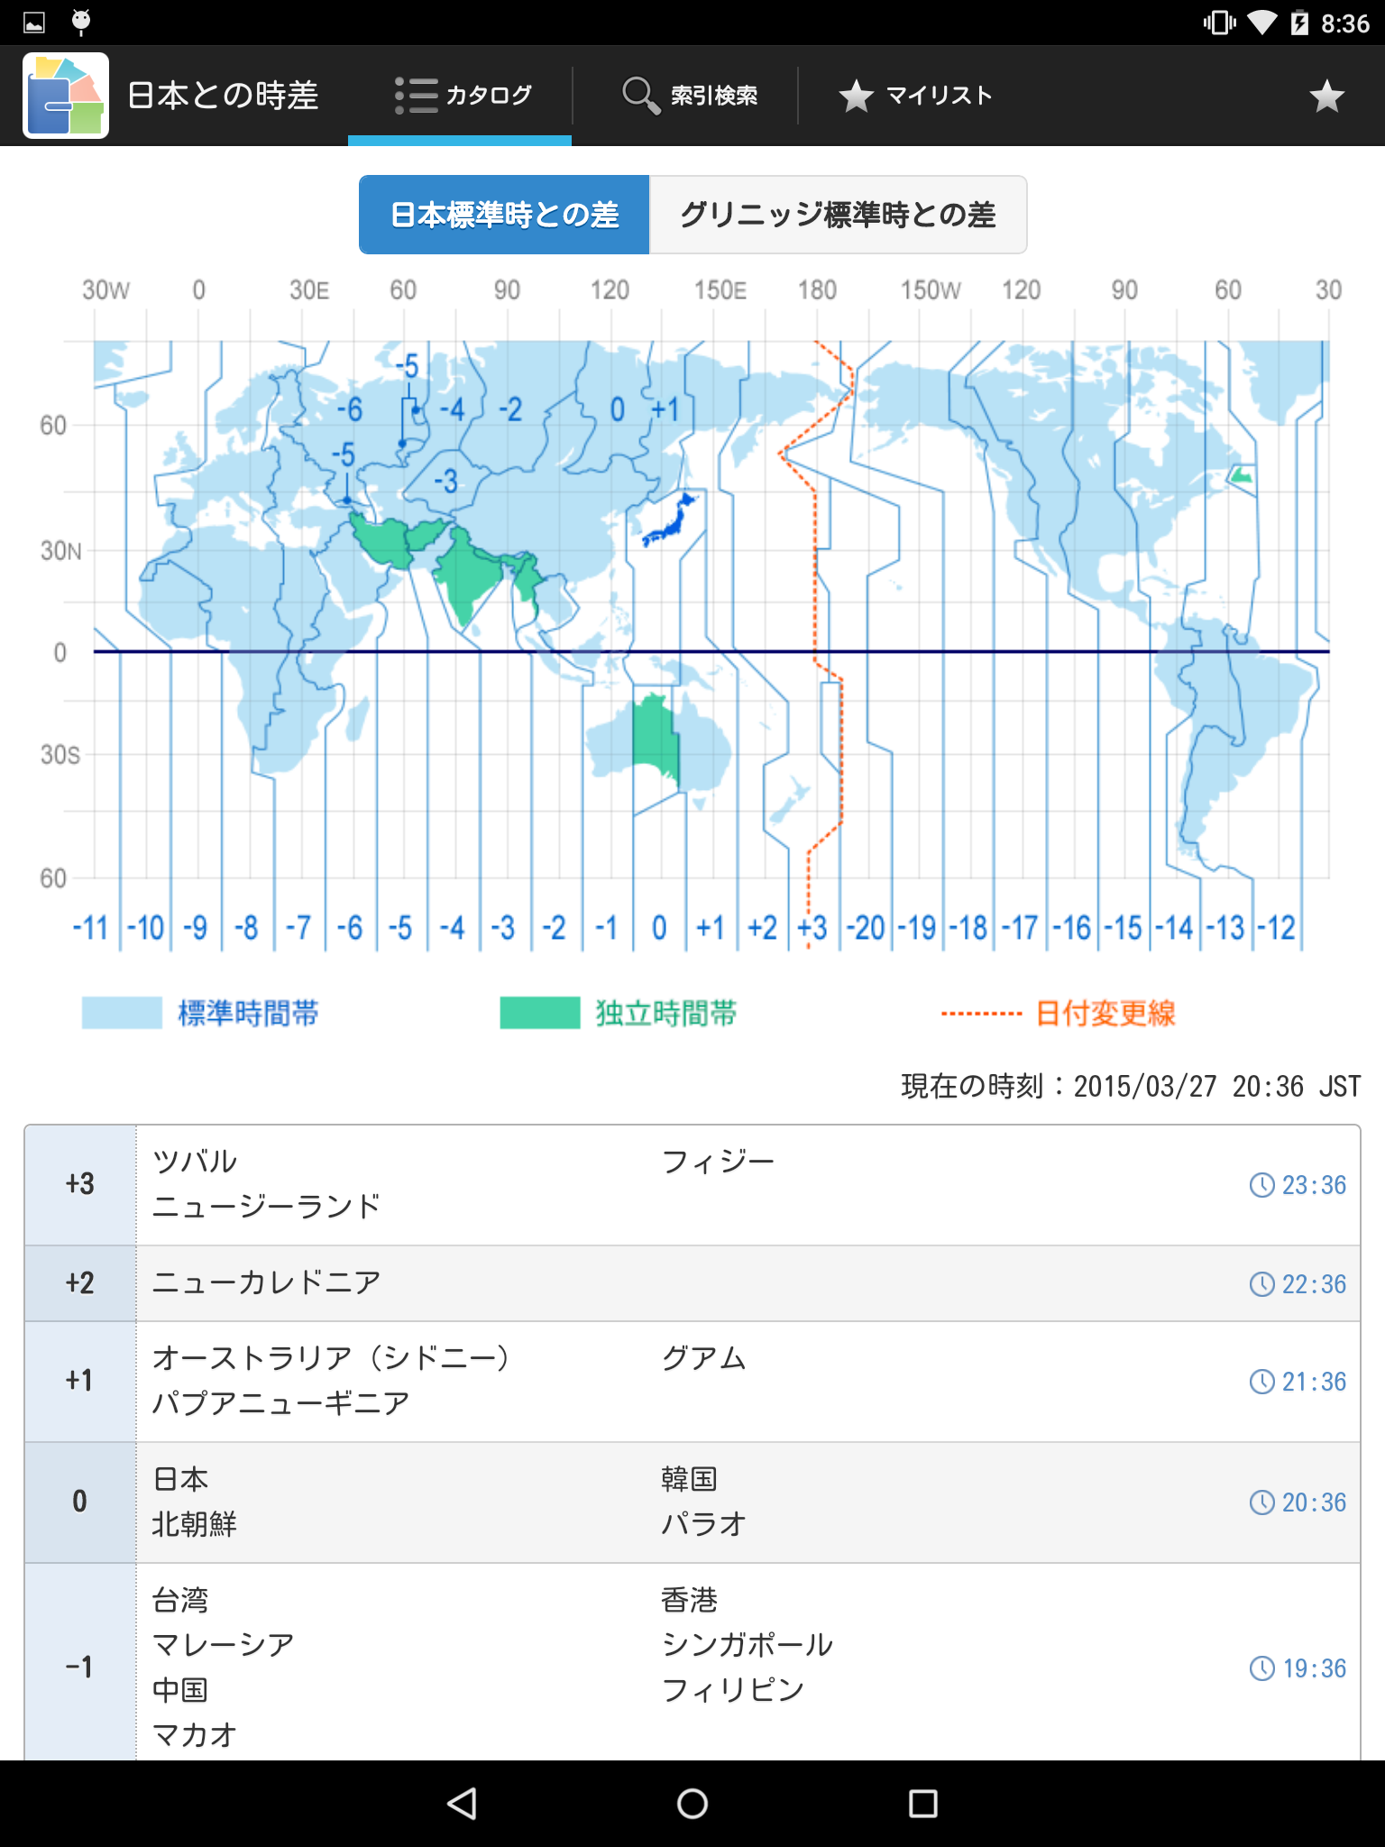Open the 索引検索 search tab
Screen dimensions: 1385x1847
point(690,96)
